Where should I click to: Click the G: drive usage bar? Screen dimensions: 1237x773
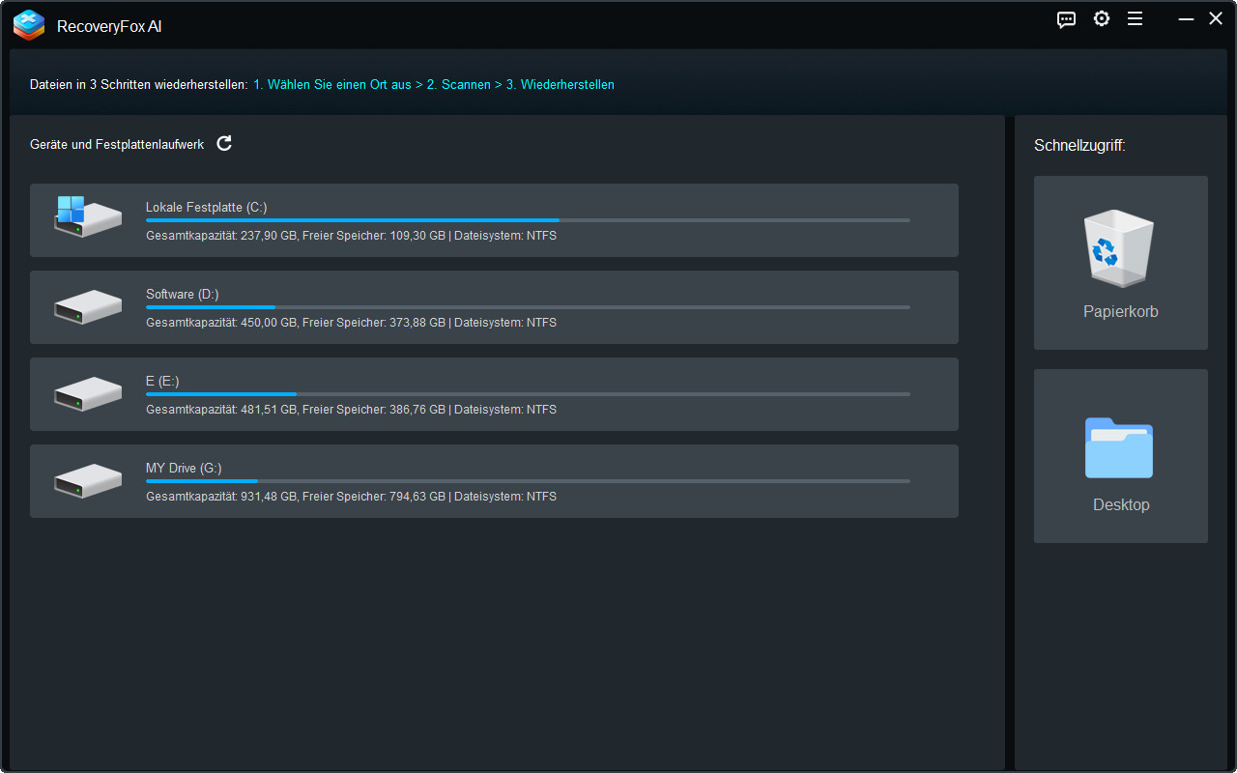click(528, 481)
